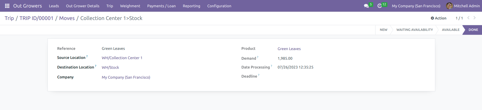Show help tooltip for Date Processing

coord(272,66)
